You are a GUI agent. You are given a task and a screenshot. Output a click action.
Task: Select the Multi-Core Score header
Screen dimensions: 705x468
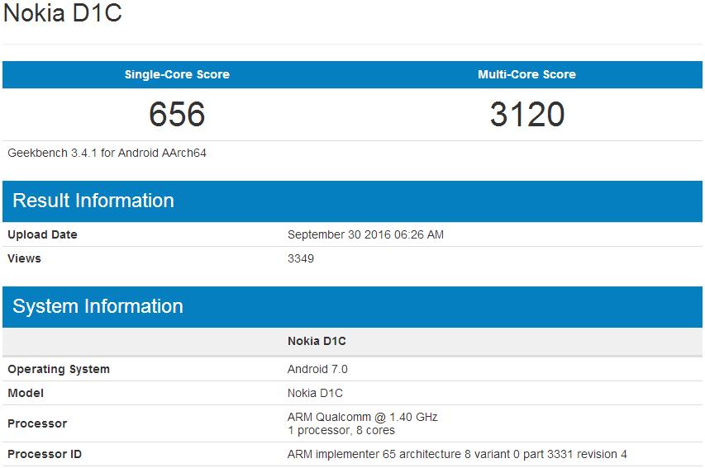click(x=526, y=74)
